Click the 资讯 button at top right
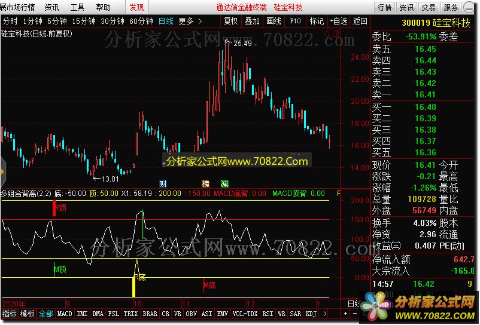This screenshot has width=480, height=325. [406, 7]
